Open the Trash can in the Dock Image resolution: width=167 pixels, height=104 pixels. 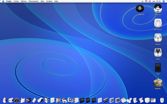tap(162, 100)
